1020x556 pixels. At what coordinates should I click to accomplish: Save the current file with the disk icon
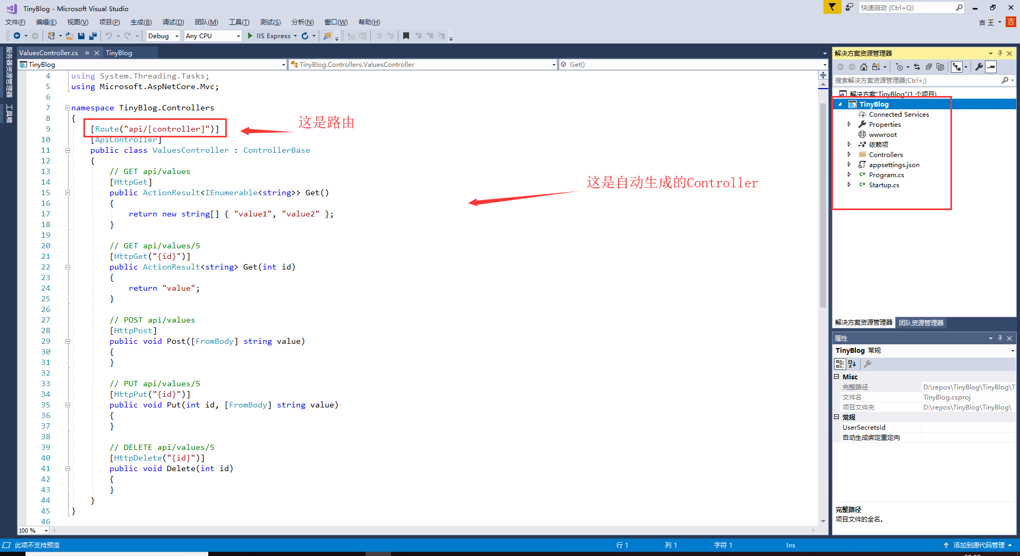tap(81, 36)
